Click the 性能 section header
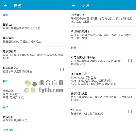The height and width of the screenshot is (137, 136). (x=74, y=48)
